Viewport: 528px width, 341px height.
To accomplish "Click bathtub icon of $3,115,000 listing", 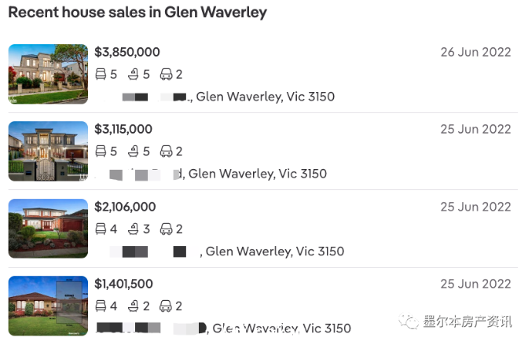I will coord(134,151).
